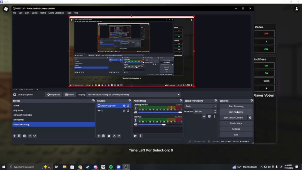Select the png scene in Scenes list
Viewport: 302px width, 170px height.
pyautogui.click(x=53, y=110)
